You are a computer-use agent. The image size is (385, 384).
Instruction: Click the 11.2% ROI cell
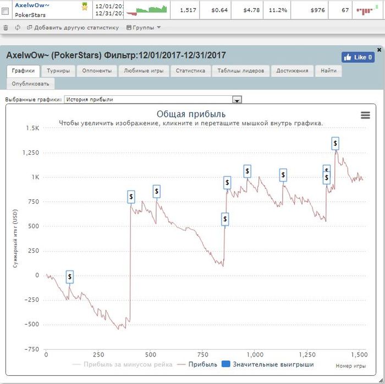click(x=277, y=10)
